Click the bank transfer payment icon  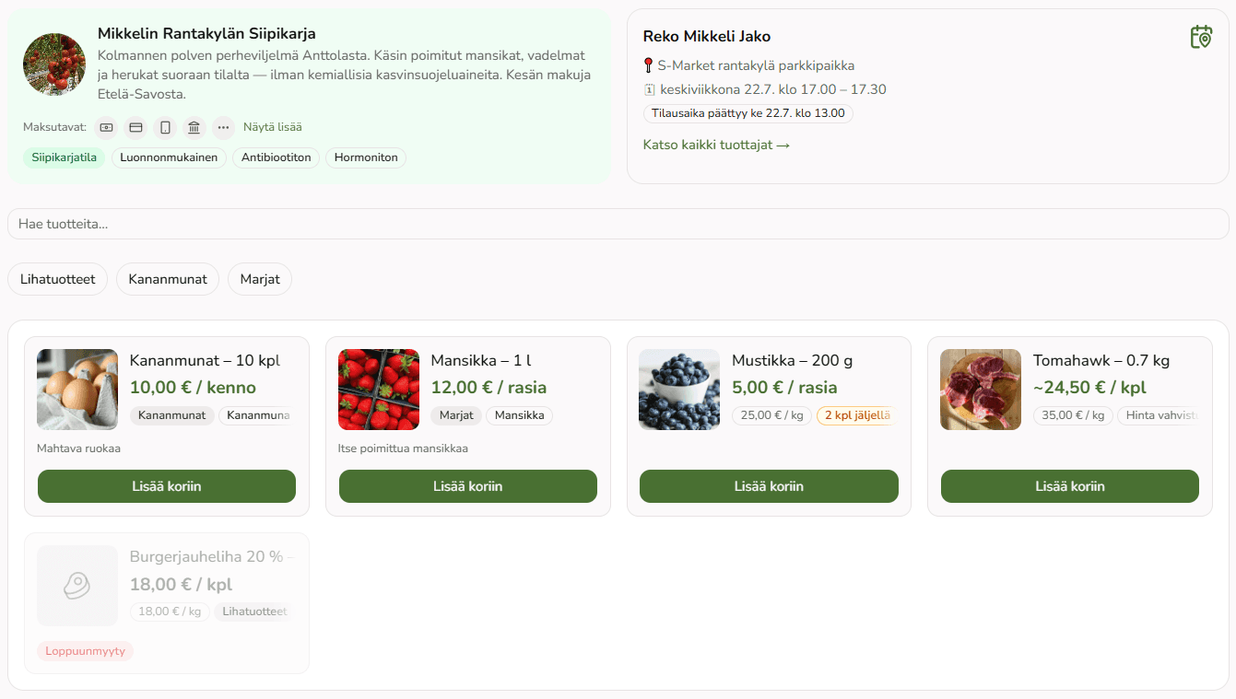[x=194, y=127]
